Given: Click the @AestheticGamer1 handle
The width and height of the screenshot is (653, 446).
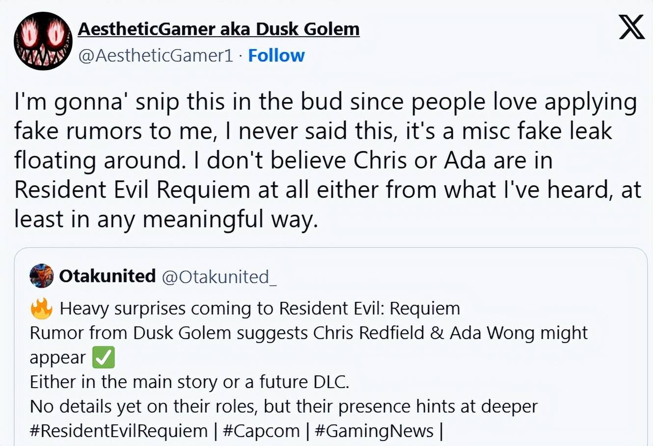Looking at the screenshot, I should [x=156, y=55].
